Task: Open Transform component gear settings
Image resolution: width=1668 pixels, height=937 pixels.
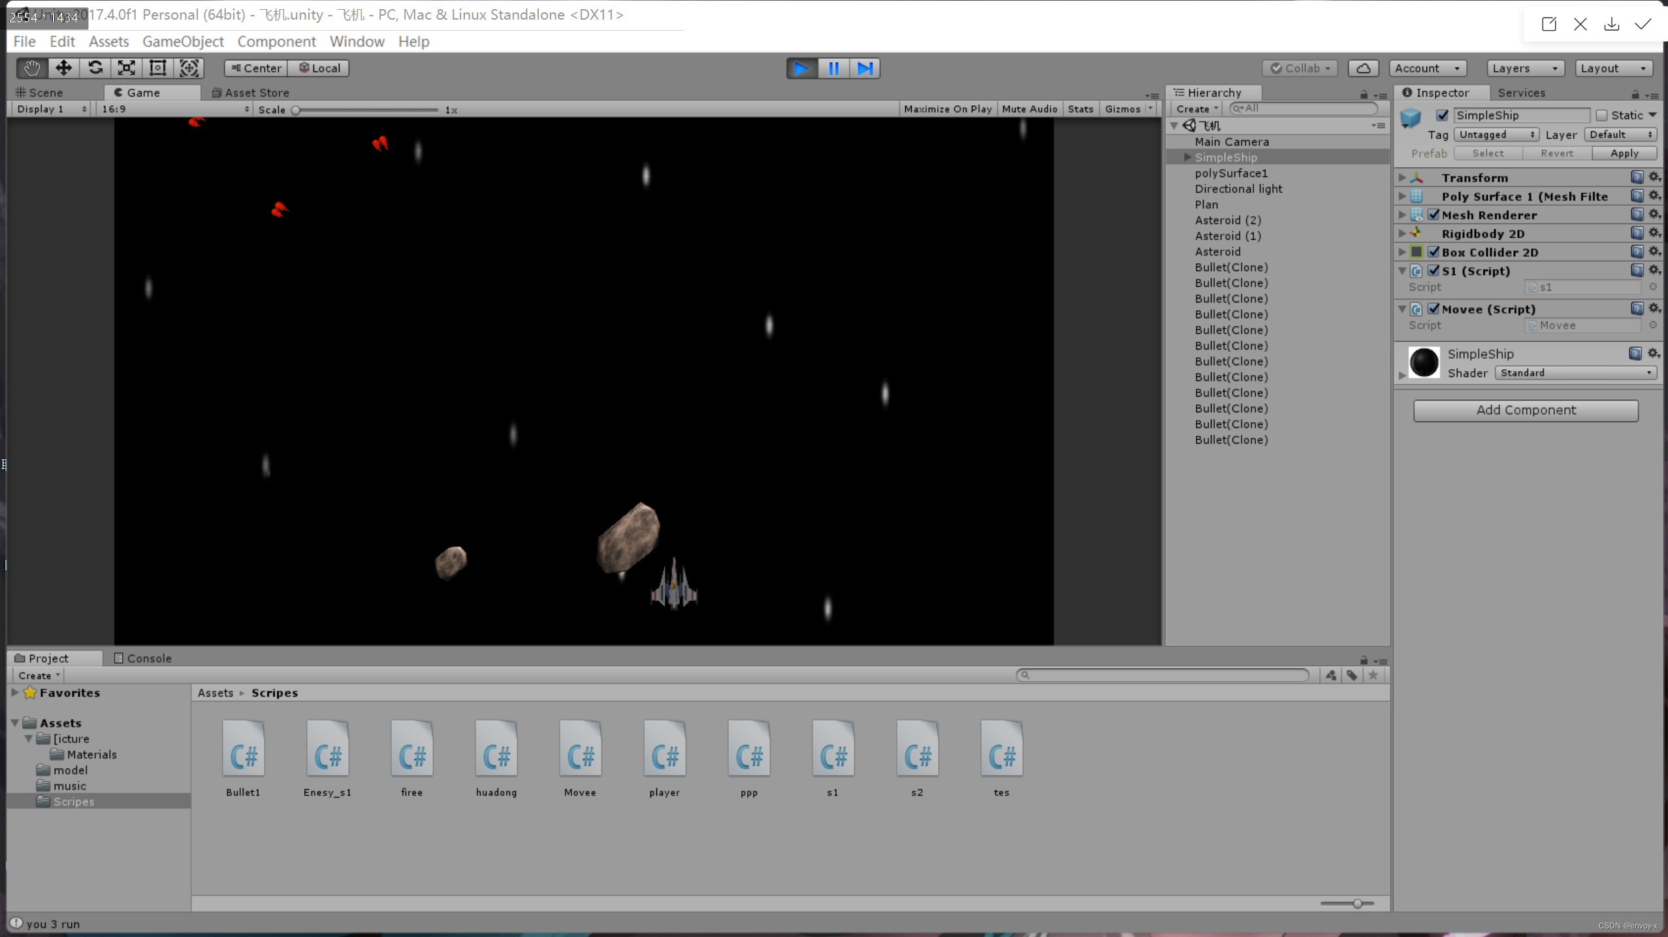Action: click(x=1654, y=177)
